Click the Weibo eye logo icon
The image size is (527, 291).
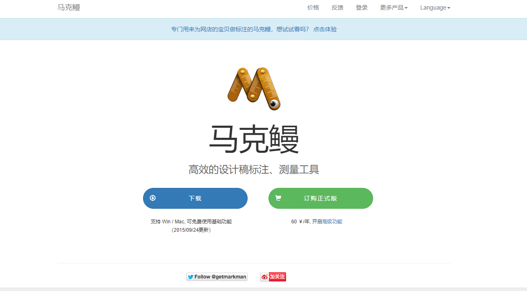coord(265,277)
